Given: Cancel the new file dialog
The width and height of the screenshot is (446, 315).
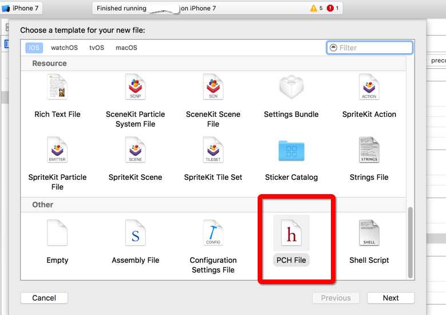Looking at the screenshot, I should point(44,298).
